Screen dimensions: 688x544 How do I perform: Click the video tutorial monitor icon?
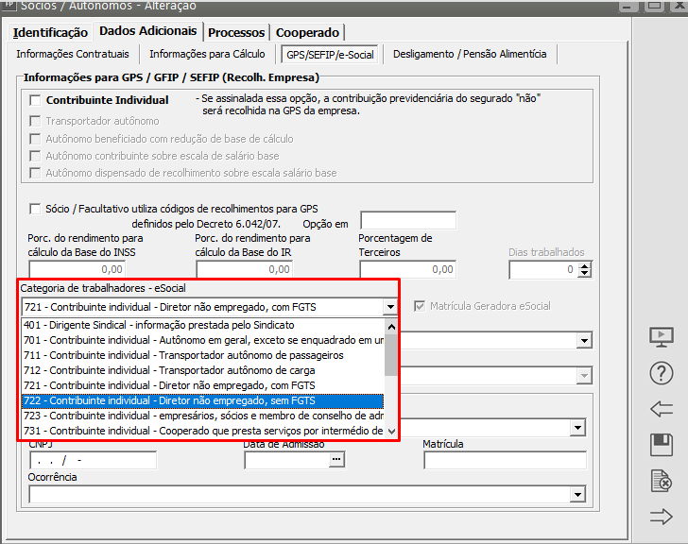click(662, 337)
